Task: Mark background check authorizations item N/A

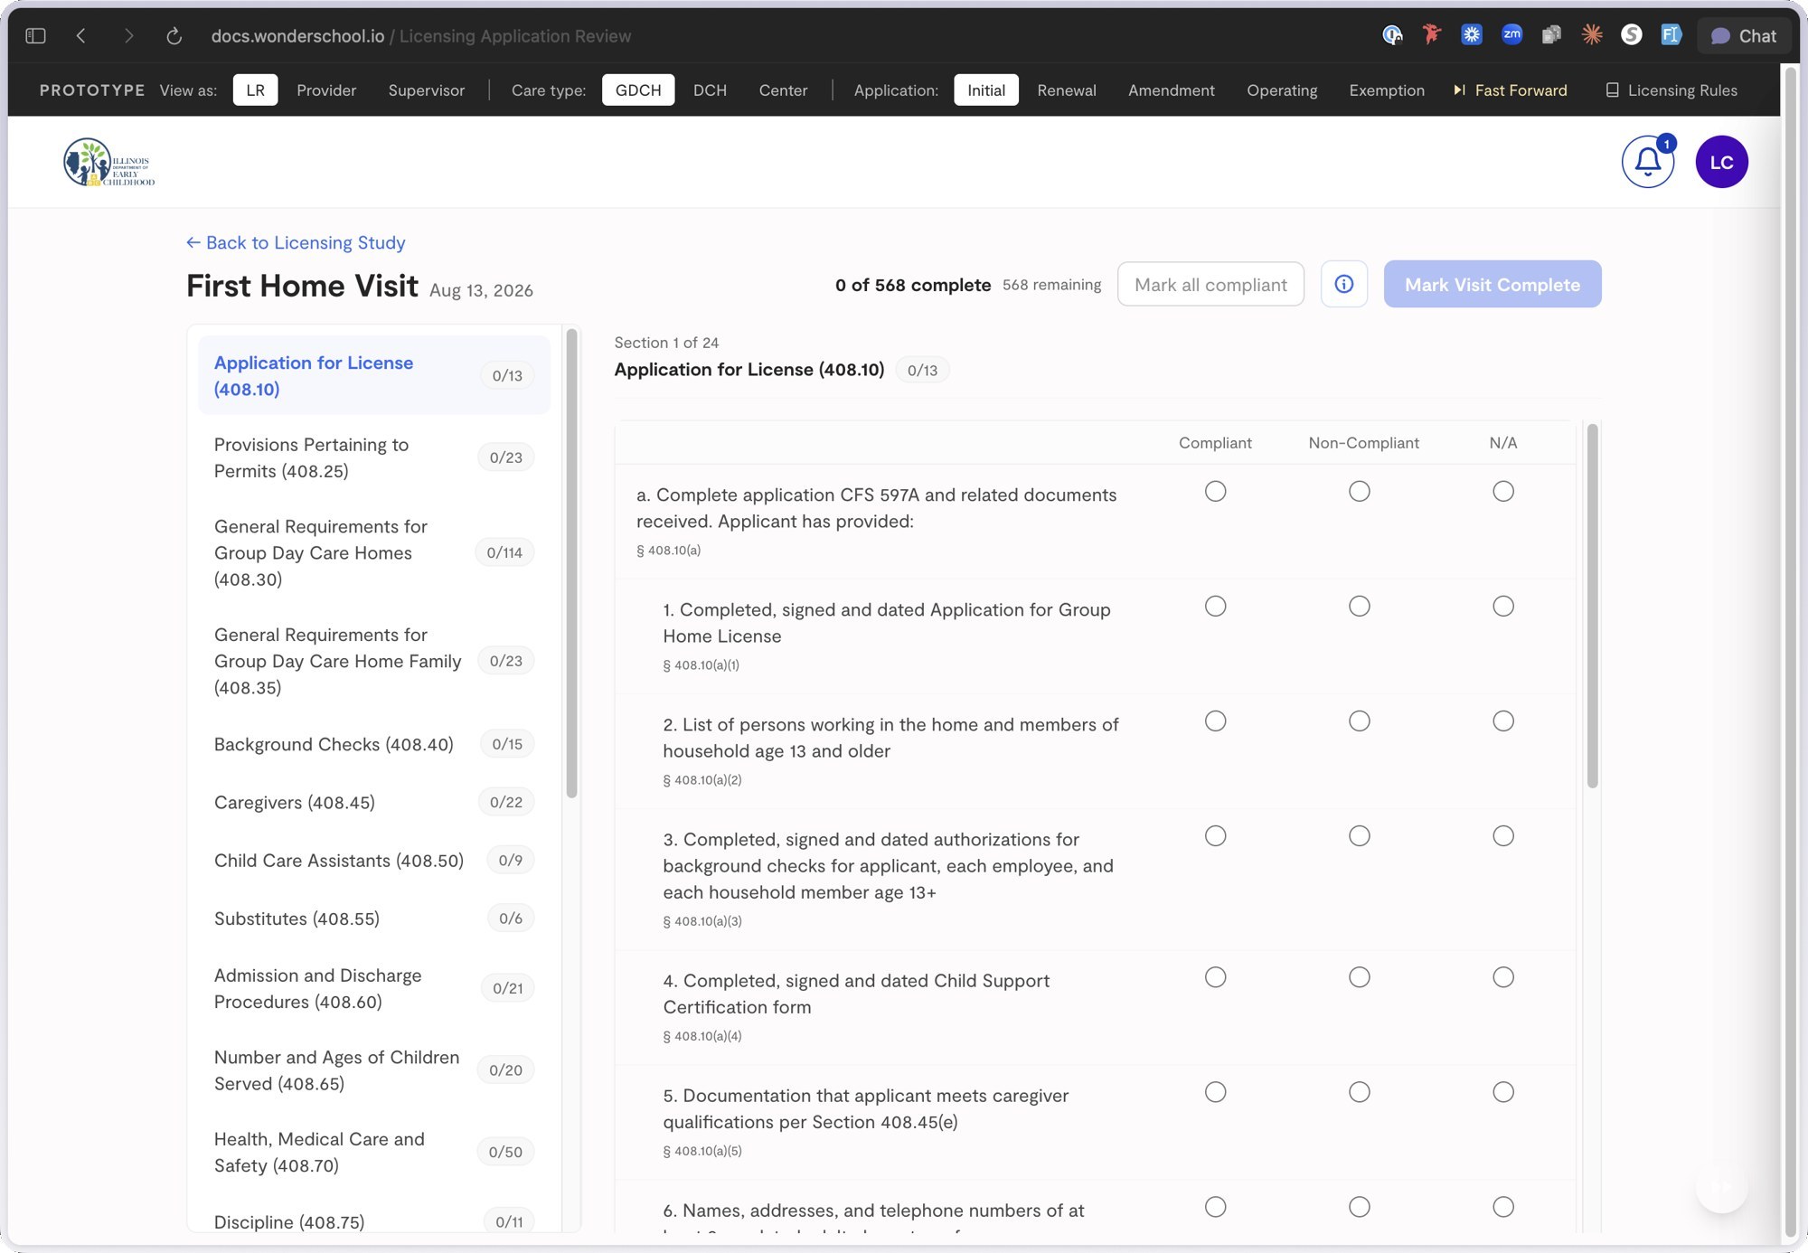Action: tap(1503, 835)
